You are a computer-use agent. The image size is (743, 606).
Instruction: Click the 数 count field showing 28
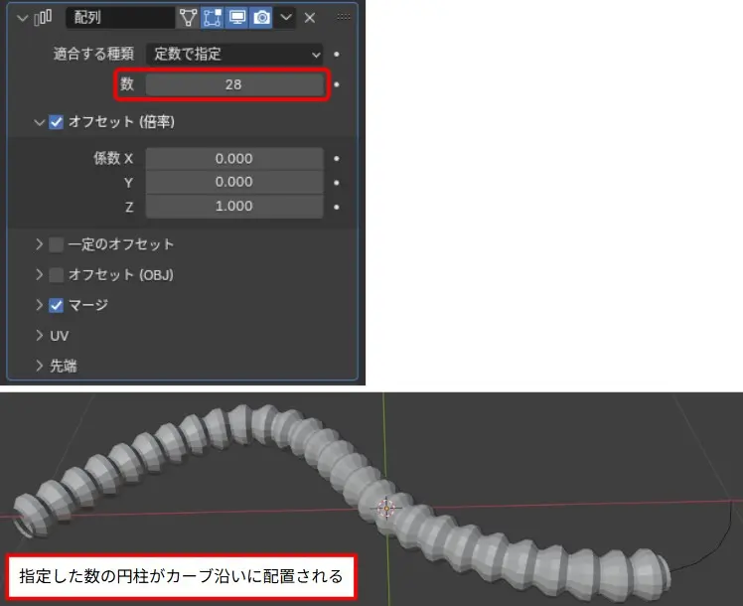pos(234,84)
